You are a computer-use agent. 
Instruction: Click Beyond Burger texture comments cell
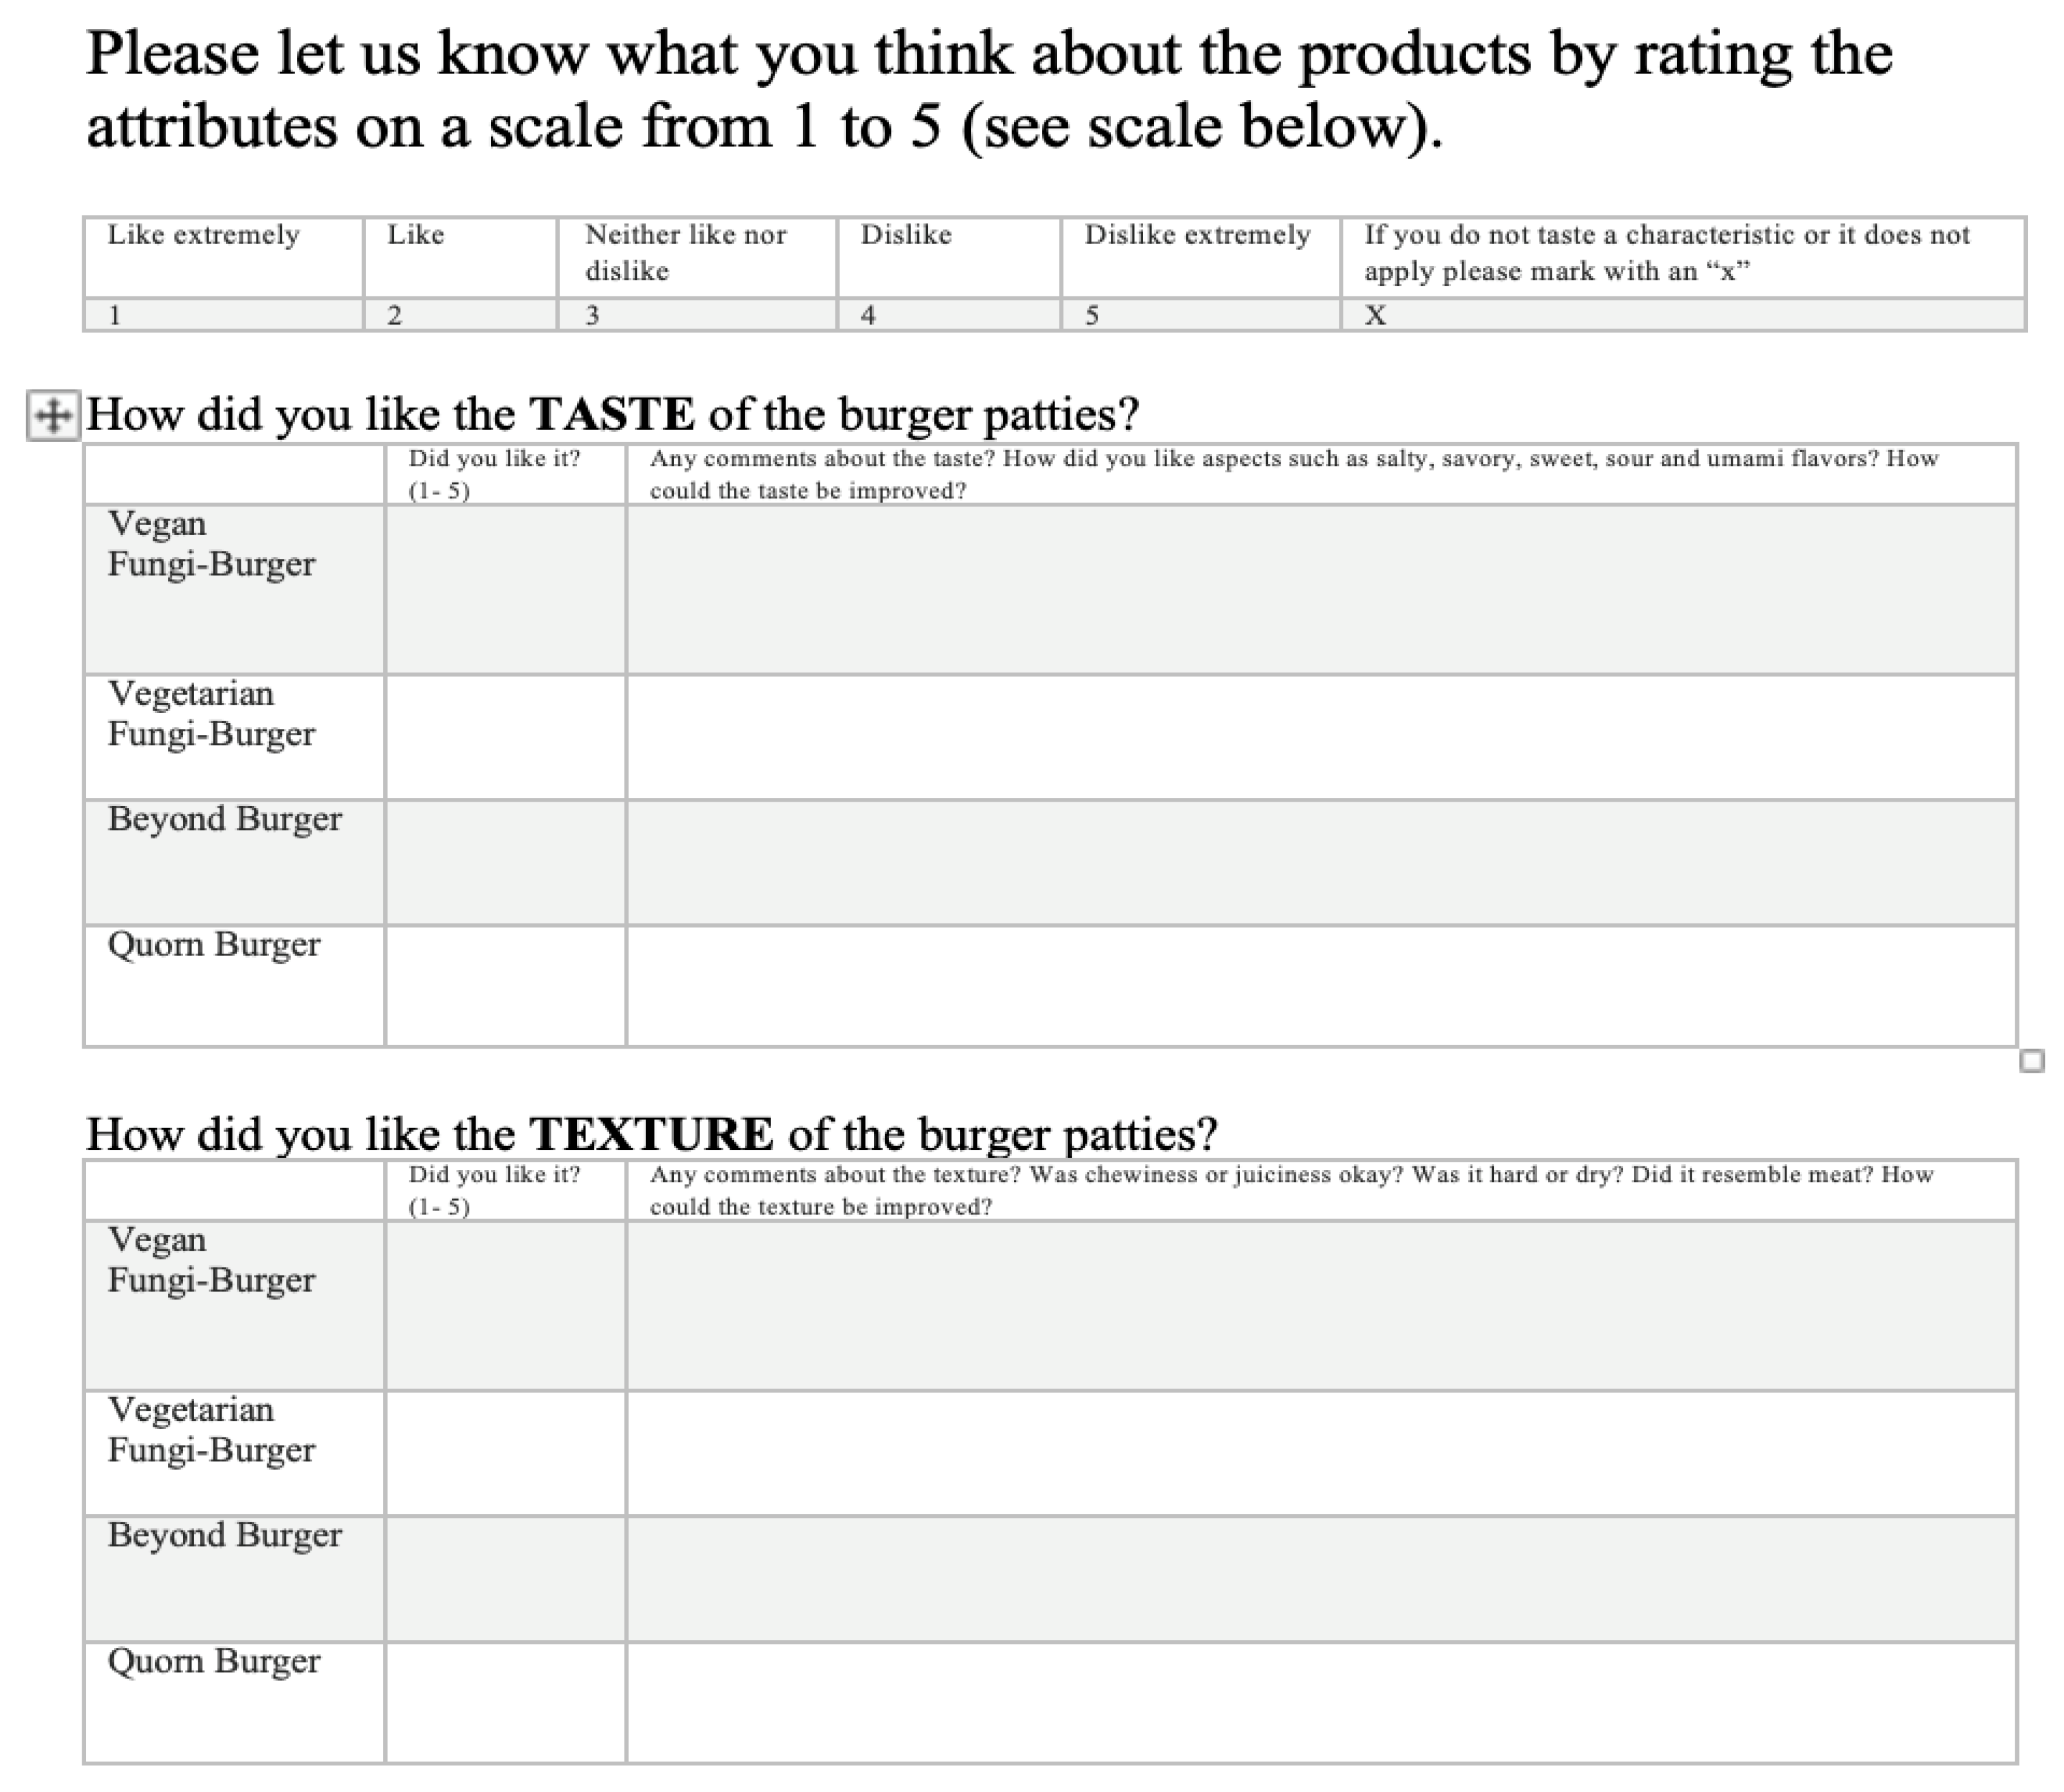(1320, 1579)
